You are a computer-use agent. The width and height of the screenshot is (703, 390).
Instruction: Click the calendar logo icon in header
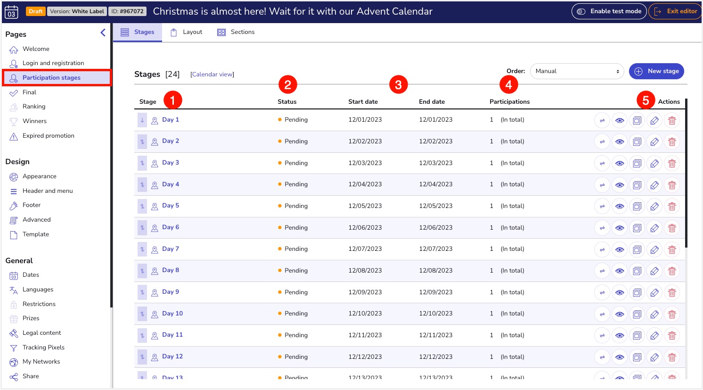point(11,11)
